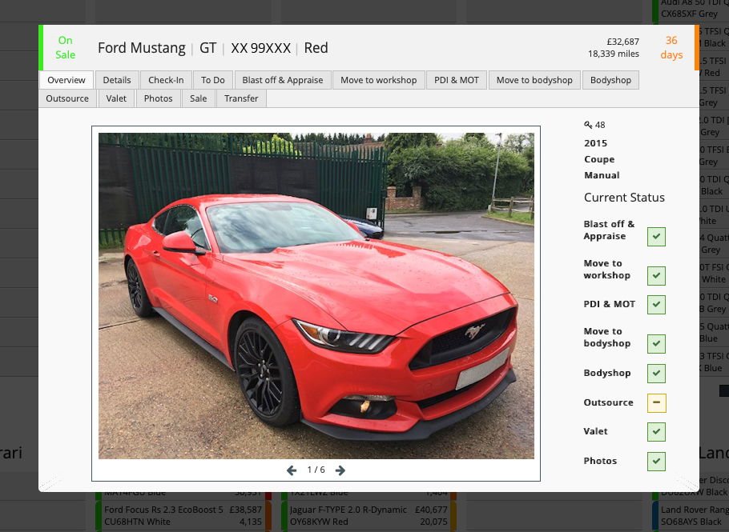
Task: Toggle PDI & MOT status checkbox
Action: click(x=656, y=305)
